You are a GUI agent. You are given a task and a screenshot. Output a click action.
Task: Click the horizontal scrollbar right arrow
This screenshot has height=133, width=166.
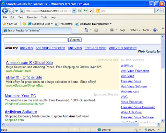(x=159, y=124)
